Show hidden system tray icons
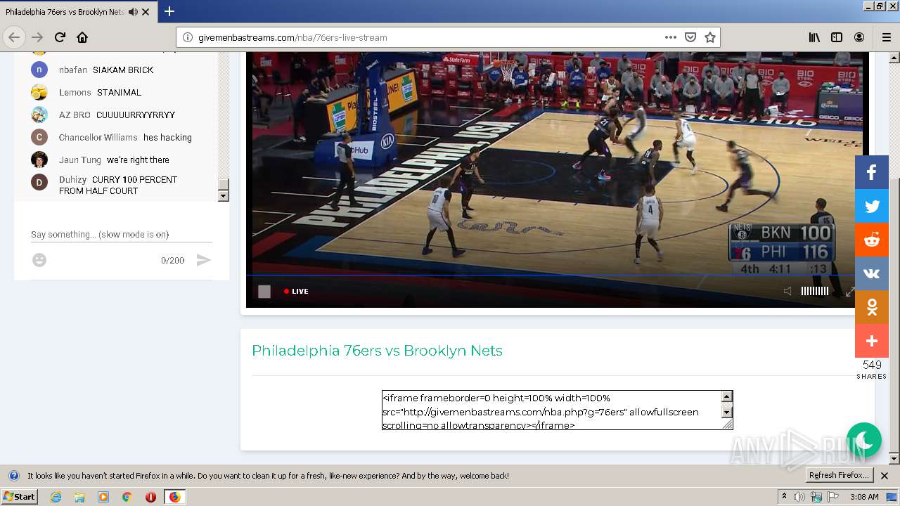The image size is (900, 506). click(x=784, y=497)
